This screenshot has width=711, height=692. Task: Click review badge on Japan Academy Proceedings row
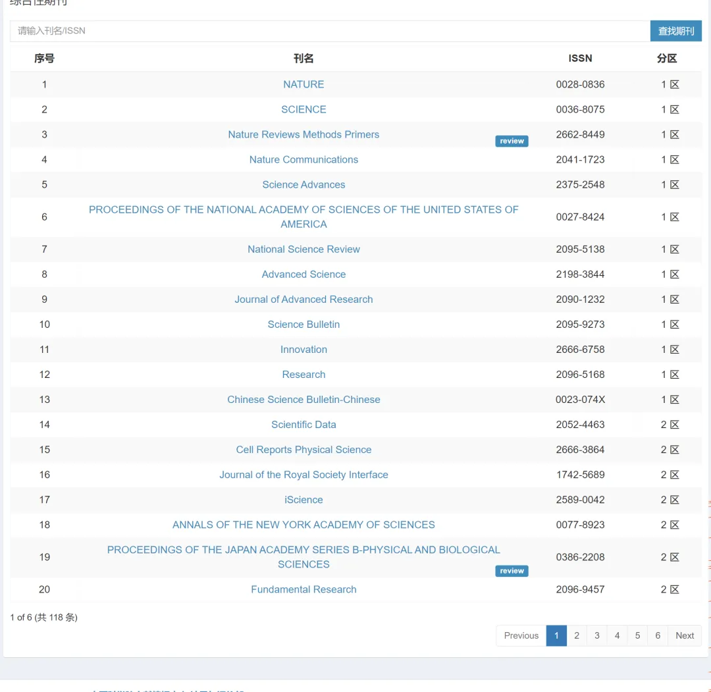[512, 571]
